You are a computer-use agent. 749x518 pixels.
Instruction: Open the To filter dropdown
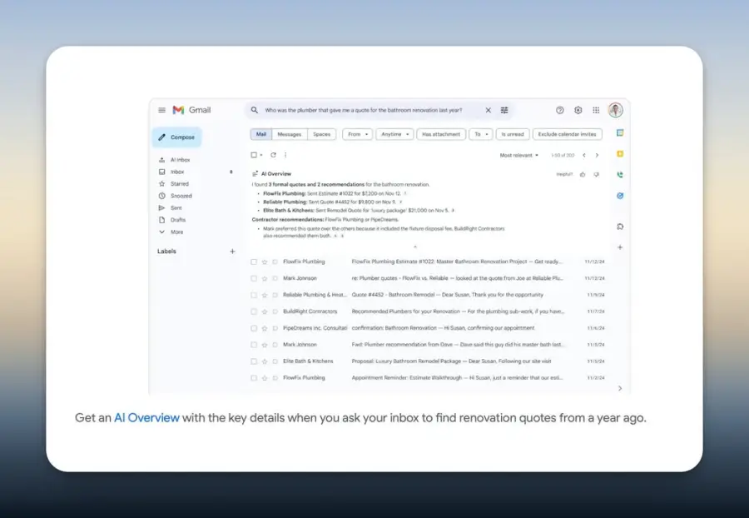pos(480,134)
